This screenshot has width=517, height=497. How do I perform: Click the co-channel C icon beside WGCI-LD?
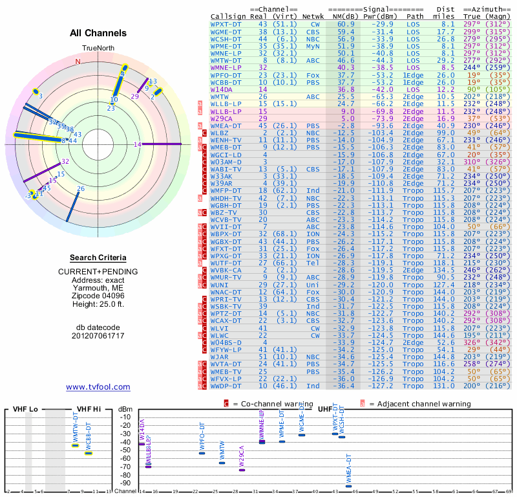[204, 155]
